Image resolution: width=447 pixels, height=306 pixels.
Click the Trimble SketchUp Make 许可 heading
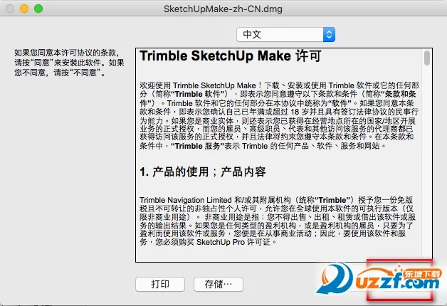(x=231, y=56)
